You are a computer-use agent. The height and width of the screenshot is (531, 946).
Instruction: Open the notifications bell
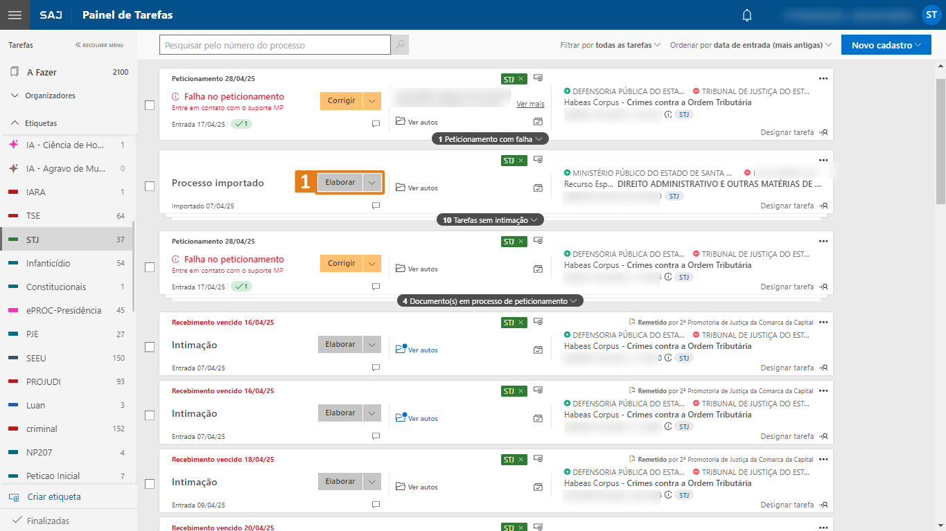pos(747,15)
